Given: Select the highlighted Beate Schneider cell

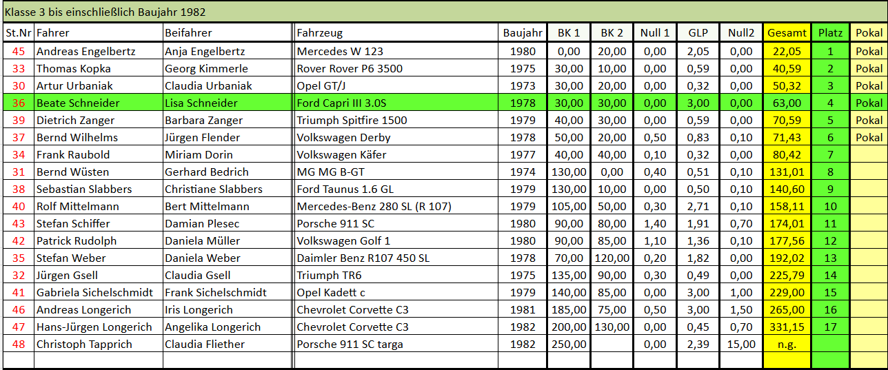Looking at the screenshot, I should click(x=78, y=103).
